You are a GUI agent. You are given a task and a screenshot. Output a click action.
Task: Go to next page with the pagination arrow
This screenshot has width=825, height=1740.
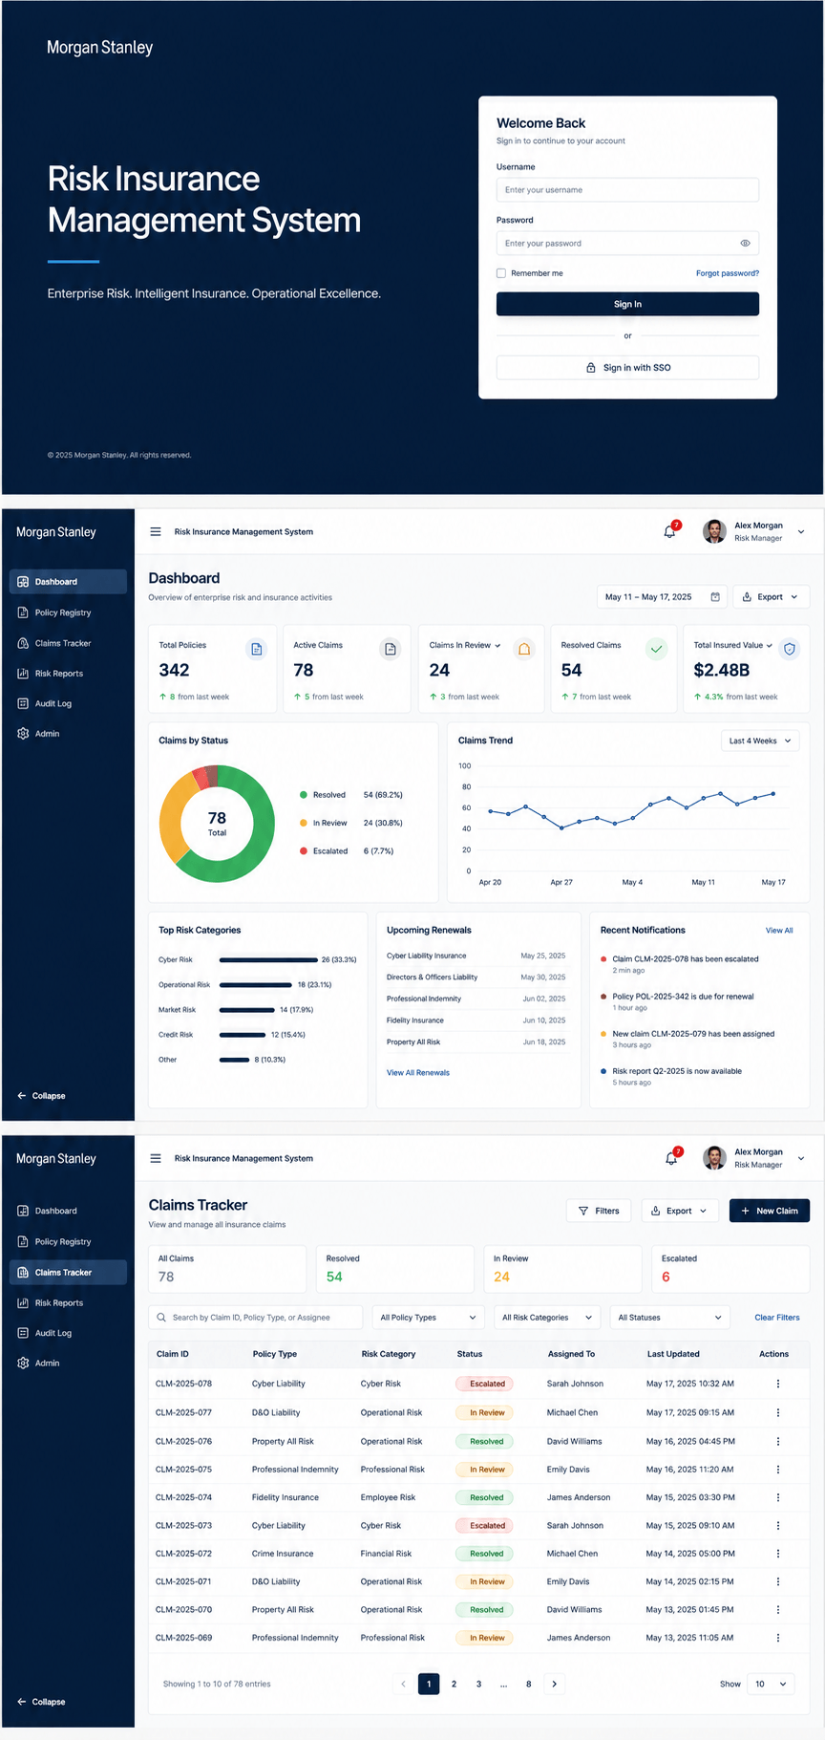pos(555,1684)
